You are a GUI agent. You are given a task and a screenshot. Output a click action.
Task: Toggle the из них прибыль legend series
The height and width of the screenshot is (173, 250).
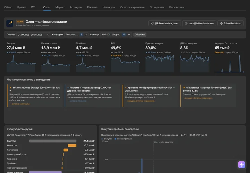(123, 139)
